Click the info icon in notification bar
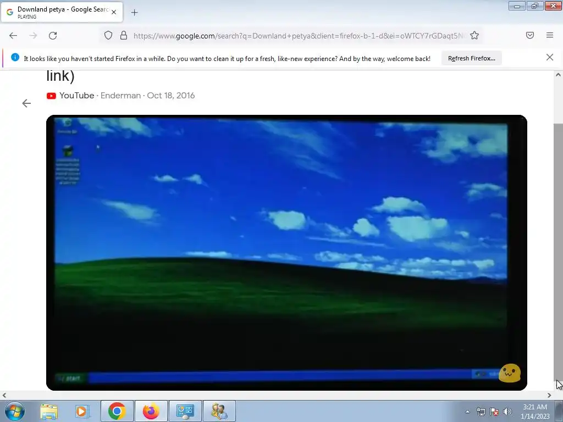This screenshot has height=422, width=563. pyautogui.click(x=15, y=57)
